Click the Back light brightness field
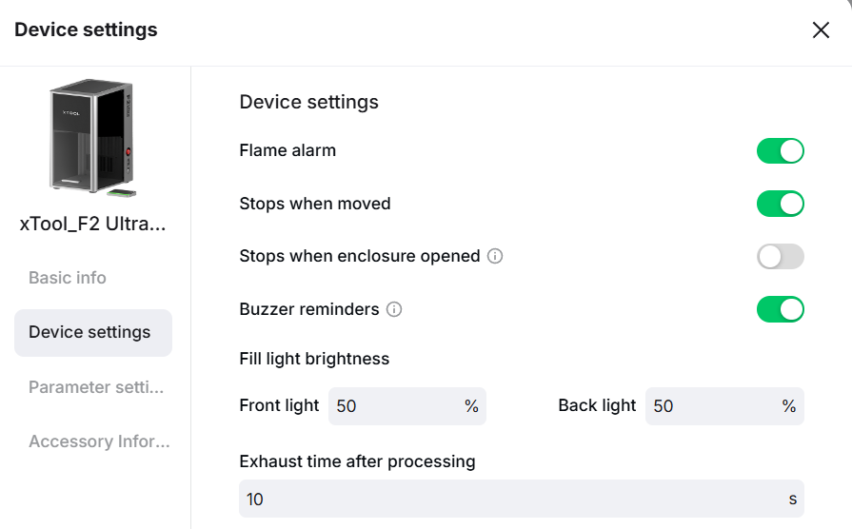852x529 pixels. (x=714, y=406)
